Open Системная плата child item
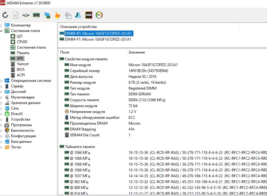Viewport: 267px width, 196px height. 31,47
